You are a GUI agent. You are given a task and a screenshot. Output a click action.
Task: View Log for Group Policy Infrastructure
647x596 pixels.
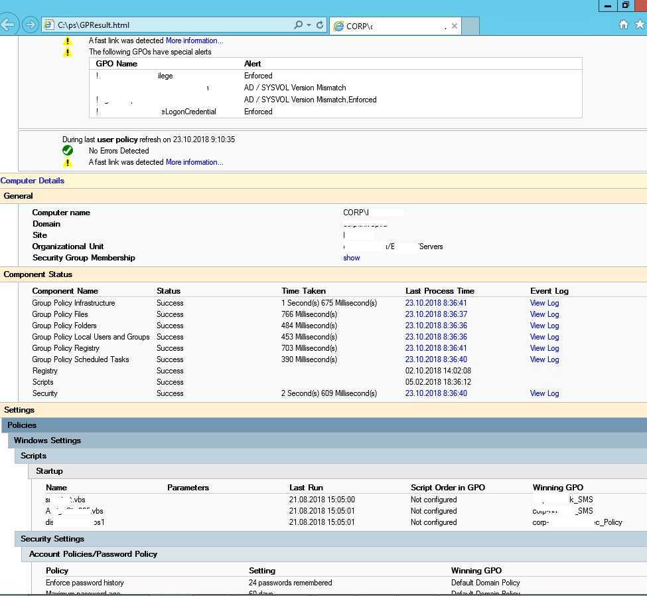coord(544,303)
